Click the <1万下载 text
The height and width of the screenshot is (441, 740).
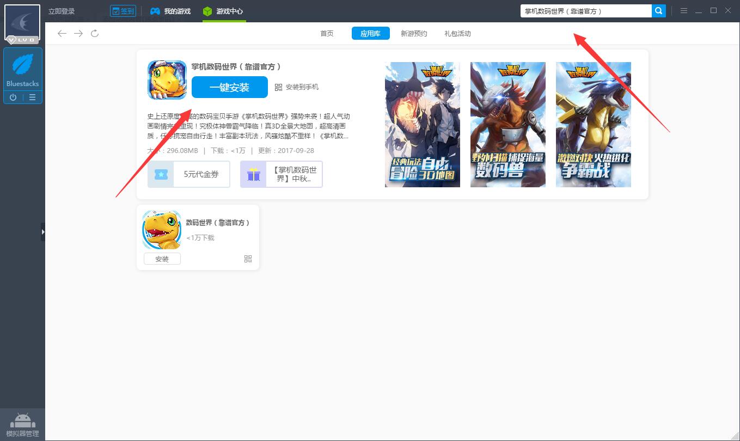pyautogui.click(x=200, y=238)
